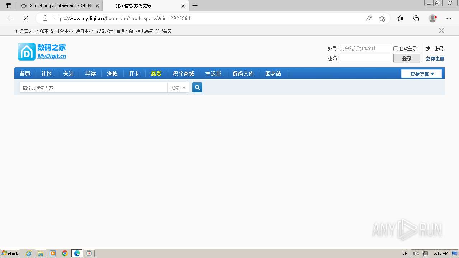Click the volume speaker tray icon
This screenshot has height=258, width=459.
coord(416,253)
